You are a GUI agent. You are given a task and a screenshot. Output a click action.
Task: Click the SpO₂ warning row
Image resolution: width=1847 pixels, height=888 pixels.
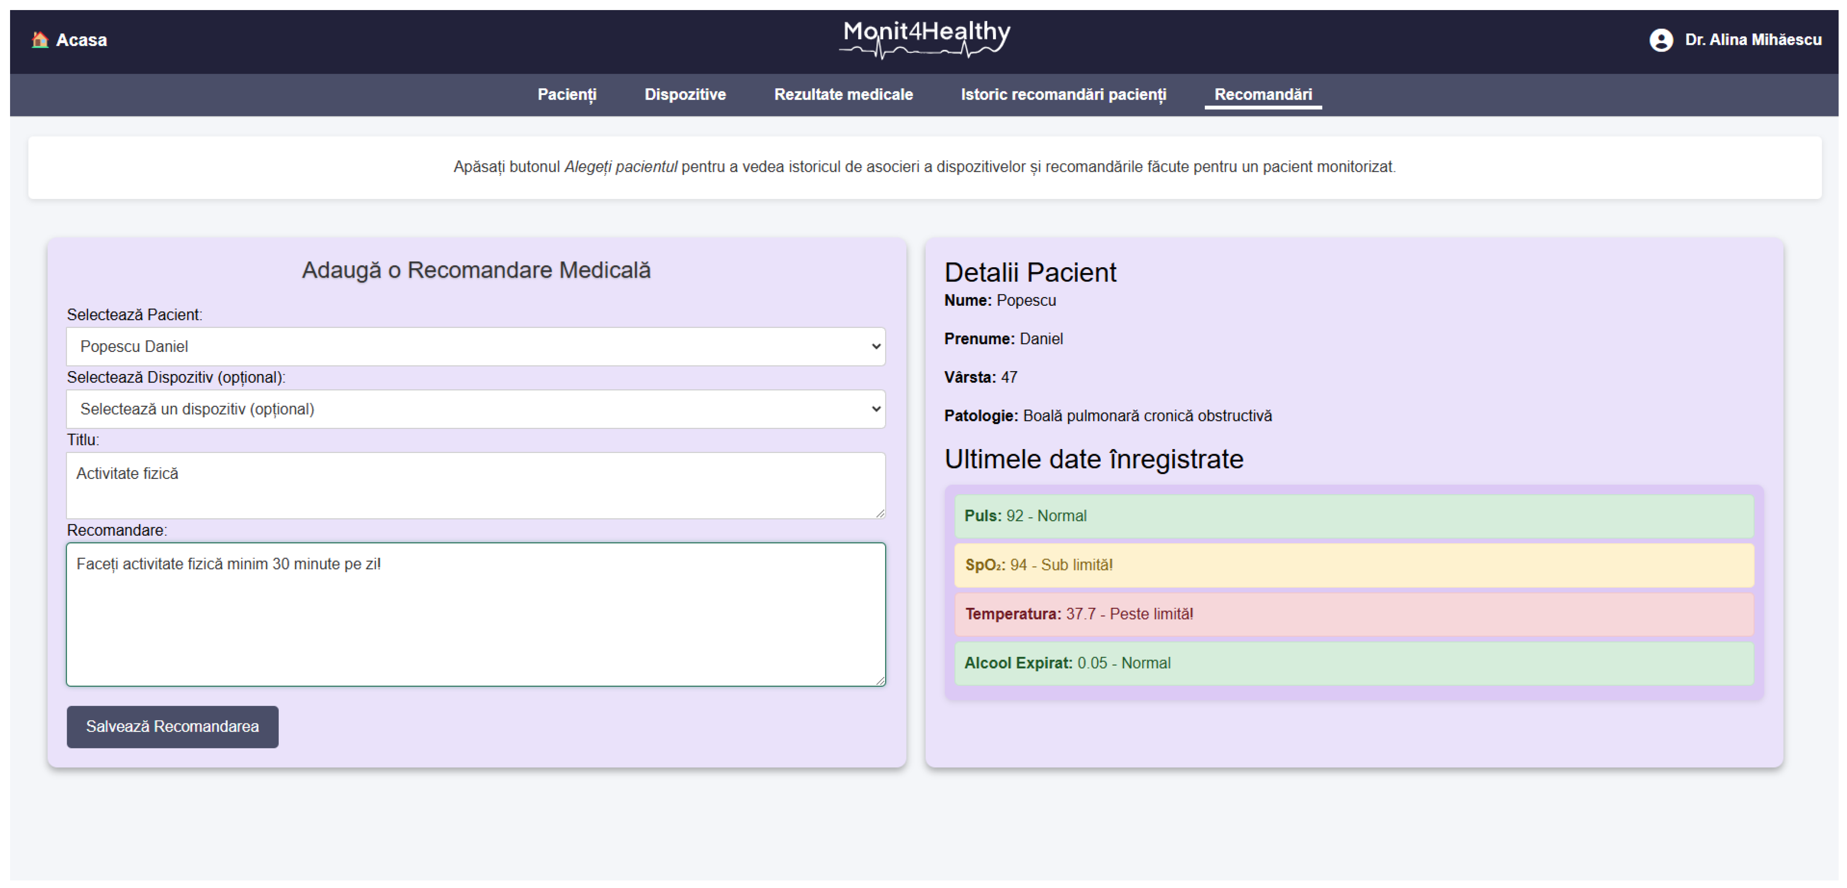[1353, 565]
